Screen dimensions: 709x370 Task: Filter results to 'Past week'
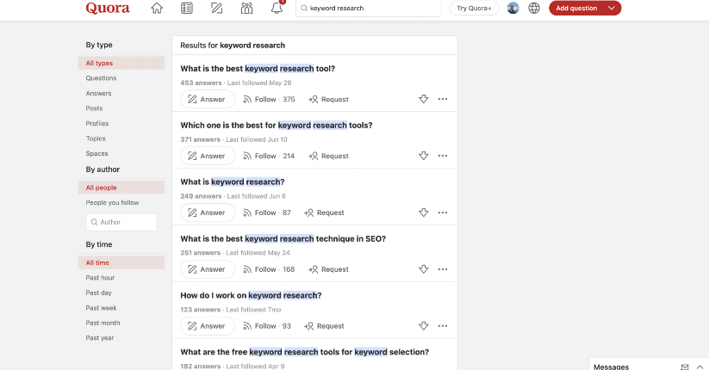tap(101, 308)
